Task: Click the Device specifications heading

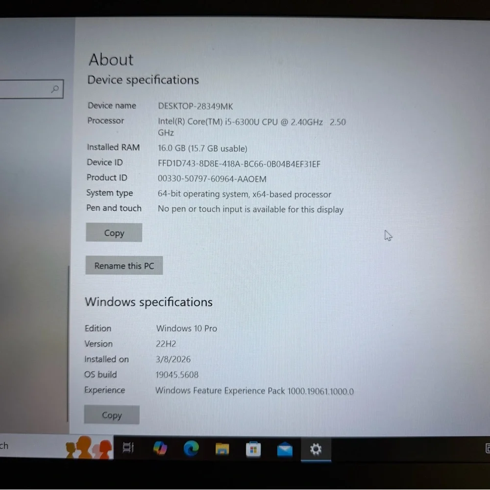Action: tap(143, 80)
